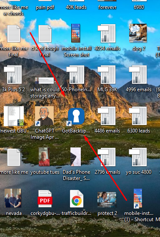Click the mobile install Screen shot thumbnail

[x=75, y=33]
